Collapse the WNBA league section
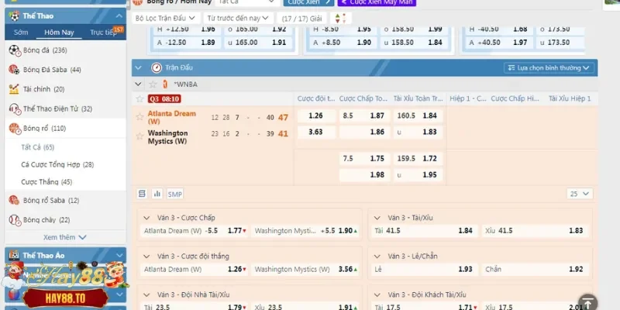620x310 pixels. click(138, 84)
